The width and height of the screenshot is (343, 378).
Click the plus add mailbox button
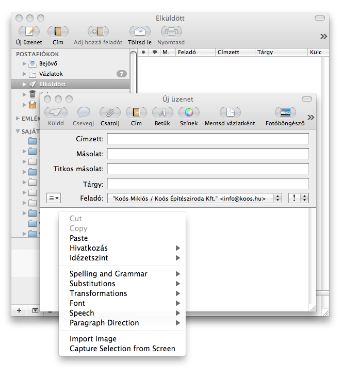pos(19,310)
